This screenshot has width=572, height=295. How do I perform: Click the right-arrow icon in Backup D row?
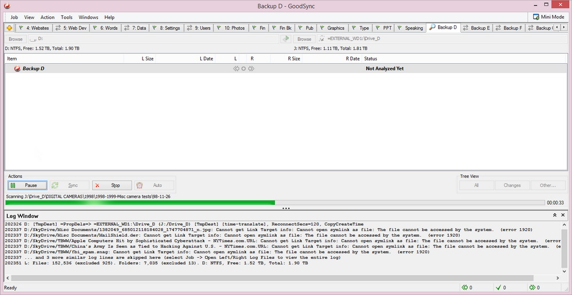pos(251,69)
